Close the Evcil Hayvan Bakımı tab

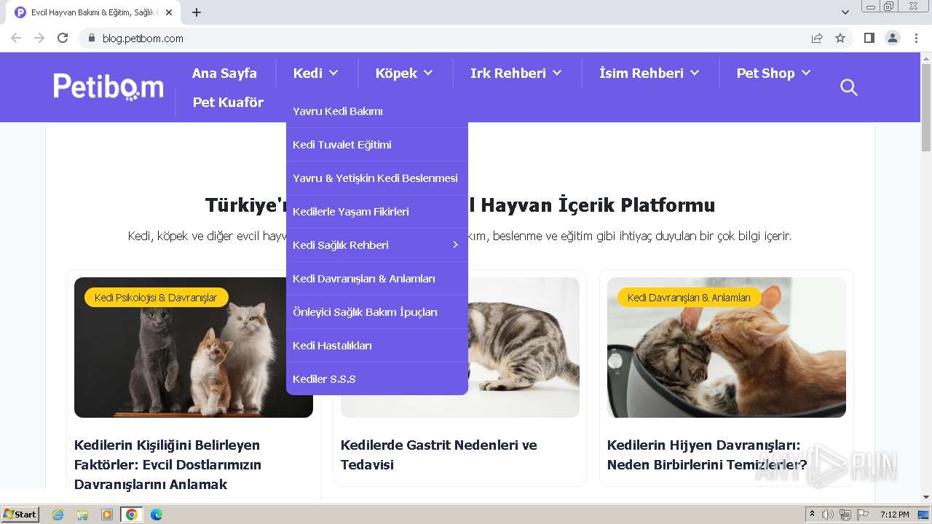click(x=169, y=12)
